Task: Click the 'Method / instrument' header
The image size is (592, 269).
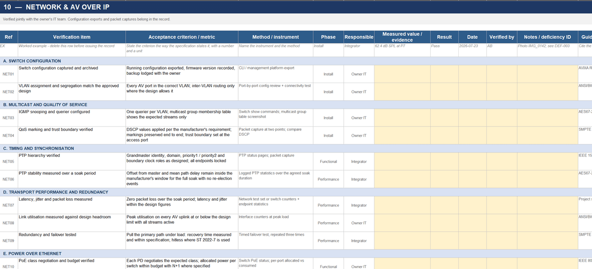Action: pyautogui.click(x=275, y=37)
